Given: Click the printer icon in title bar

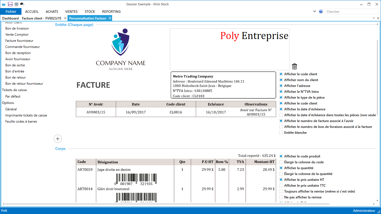Looking at the screenshot, I should click(16, 4).
